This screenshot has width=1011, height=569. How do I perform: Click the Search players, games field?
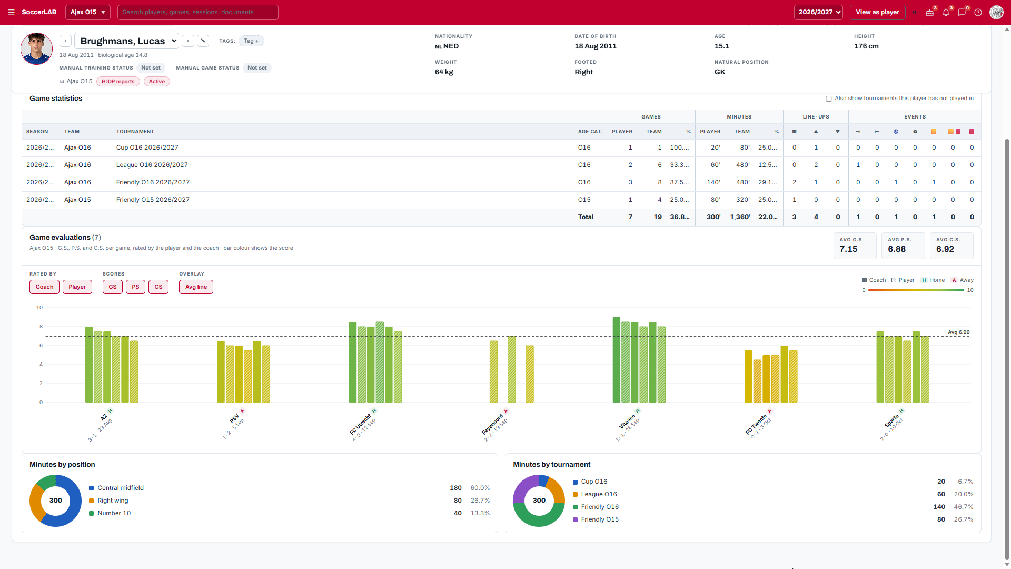pyautogui.click(x=197, y=12)
